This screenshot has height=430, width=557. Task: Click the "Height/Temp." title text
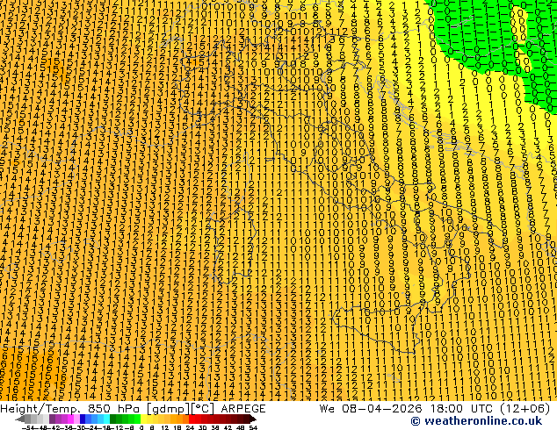click(40, 409)
